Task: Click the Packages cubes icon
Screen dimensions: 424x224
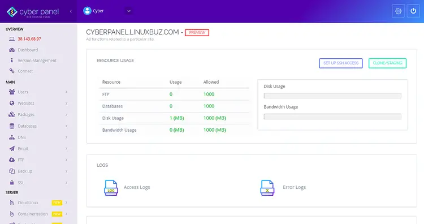Action: click(x=12, y=115)
